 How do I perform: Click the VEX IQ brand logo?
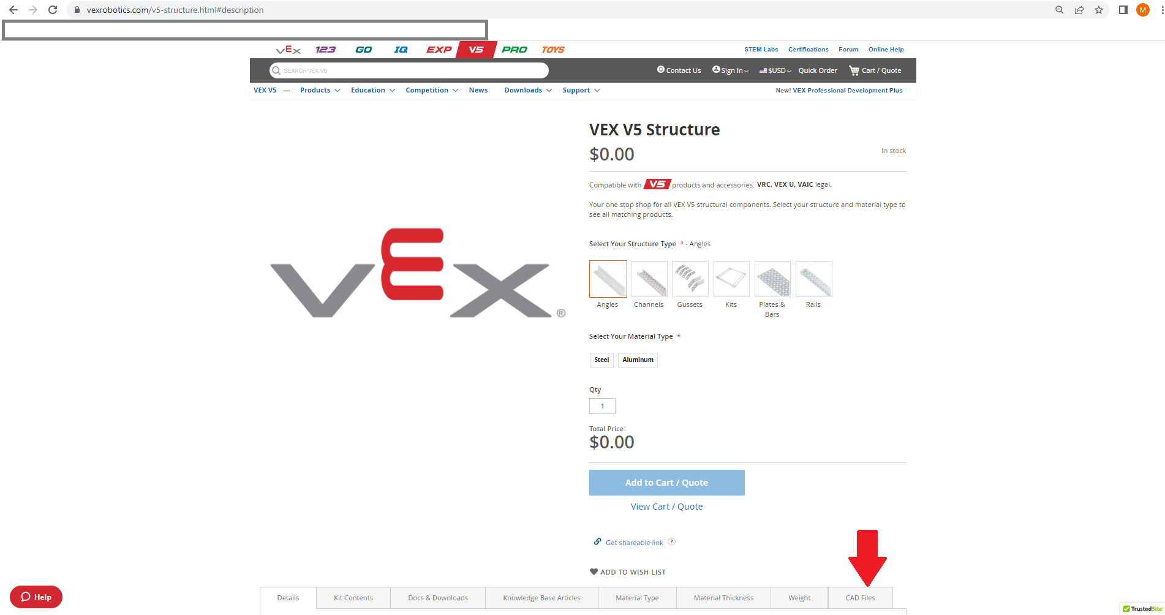401,50
